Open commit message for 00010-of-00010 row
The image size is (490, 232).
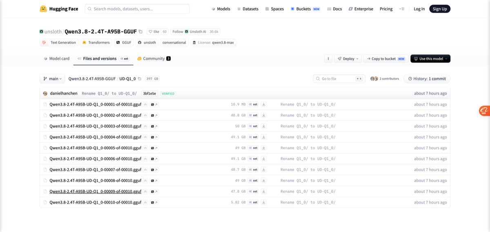pos(308,202)
